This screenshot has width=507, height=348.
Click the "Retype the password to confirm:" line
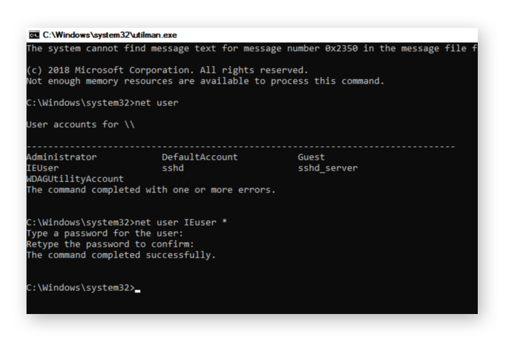pos(110,244)
